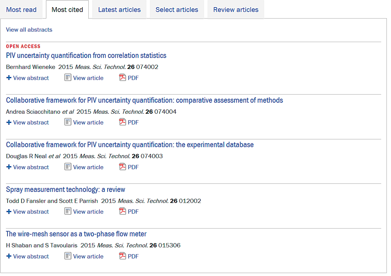
Task: Open title link for comparative assessment of methods
Action: [144, 100]
